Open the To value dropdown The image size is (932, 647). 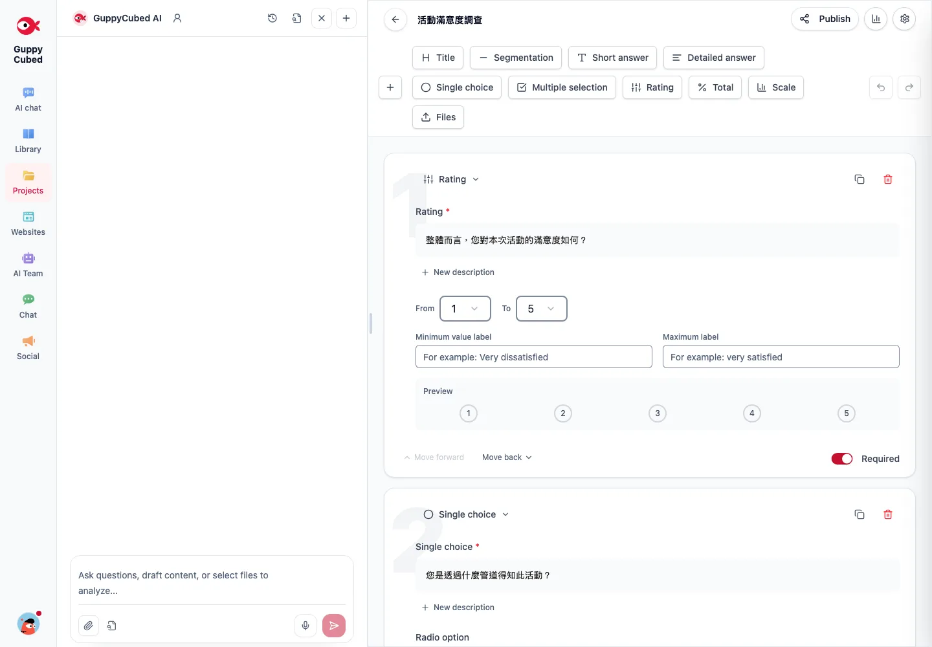tap(542, 309)
